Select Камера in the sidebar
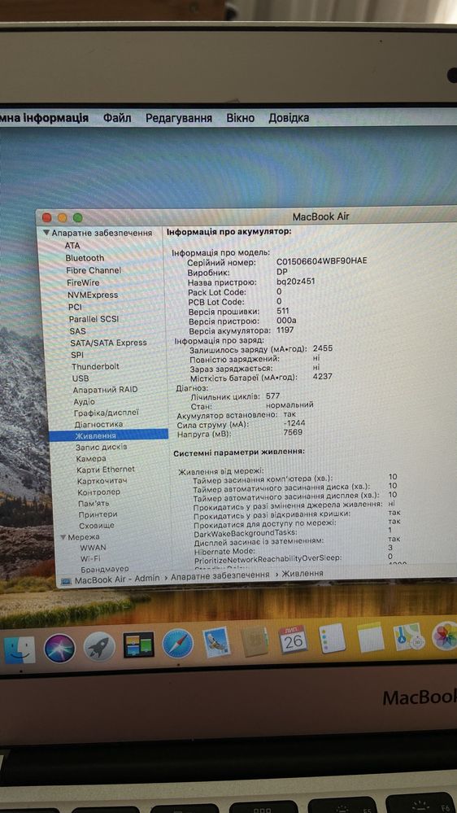This screenshot has width=457, height=813. (91, 458)
